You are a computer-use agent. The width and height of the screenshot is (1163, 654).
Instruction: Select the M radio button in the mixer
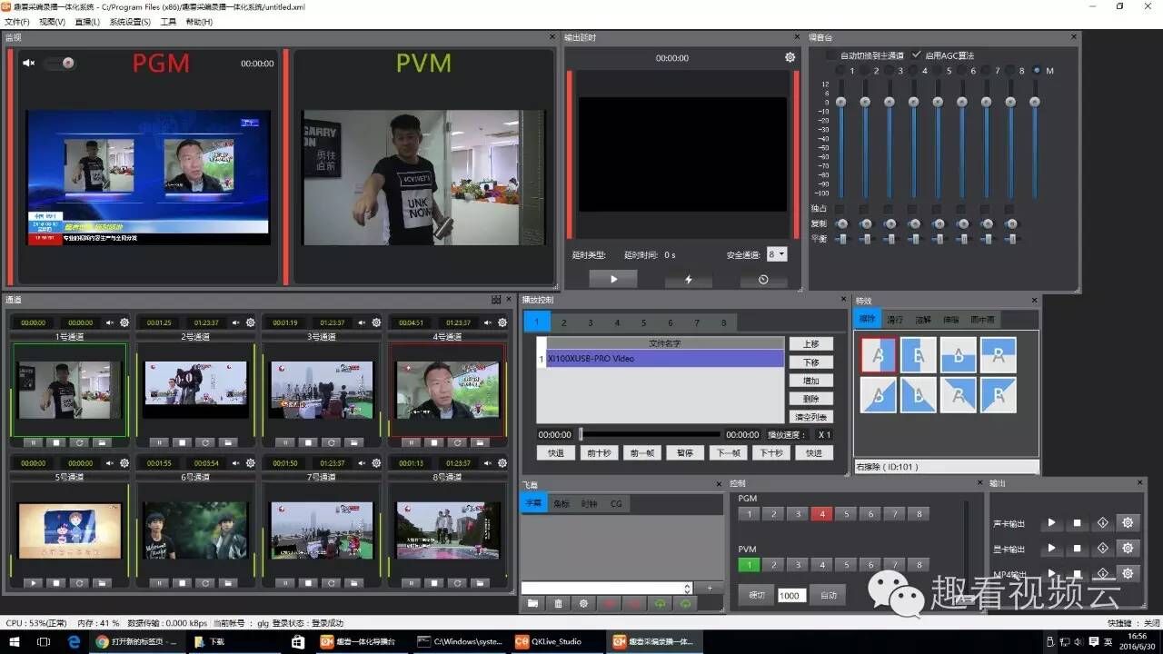[1037, 71]
